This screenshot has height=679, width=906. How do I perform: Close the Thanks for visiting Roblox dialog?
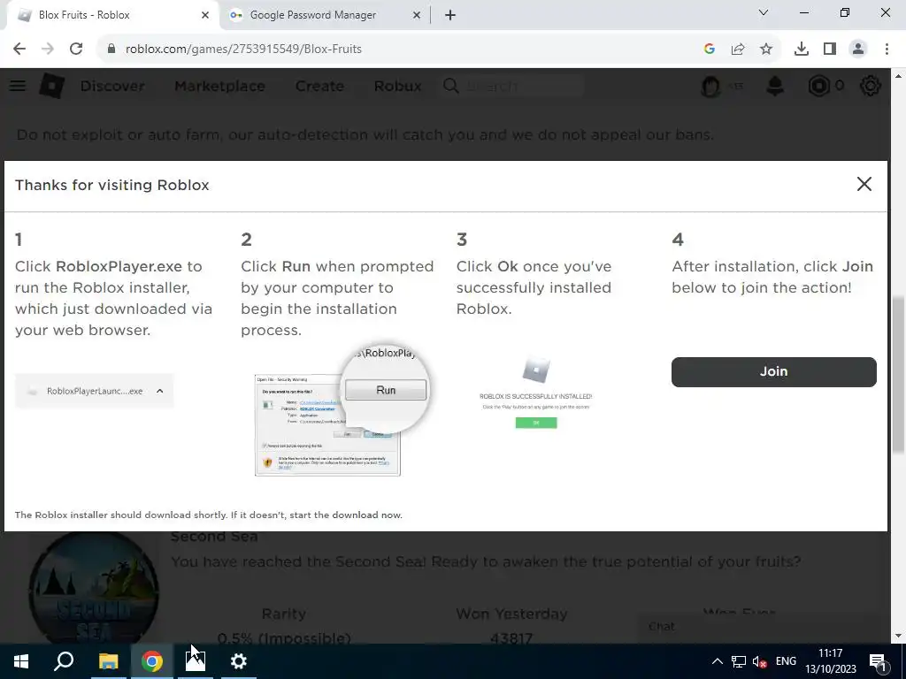(x=864, y=184)
